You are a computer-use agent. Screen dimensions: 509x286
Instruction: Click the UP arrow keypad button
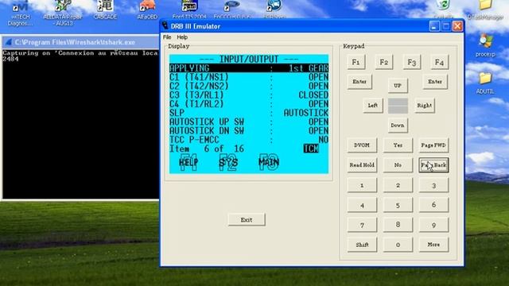click(398, 86)
